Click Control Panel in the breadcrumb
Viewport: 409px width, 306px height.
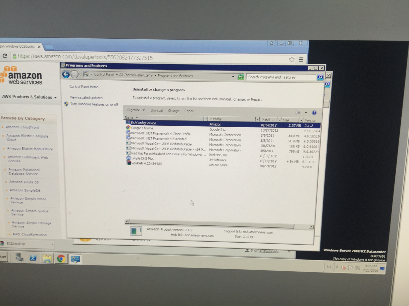[x=104, y=74]
